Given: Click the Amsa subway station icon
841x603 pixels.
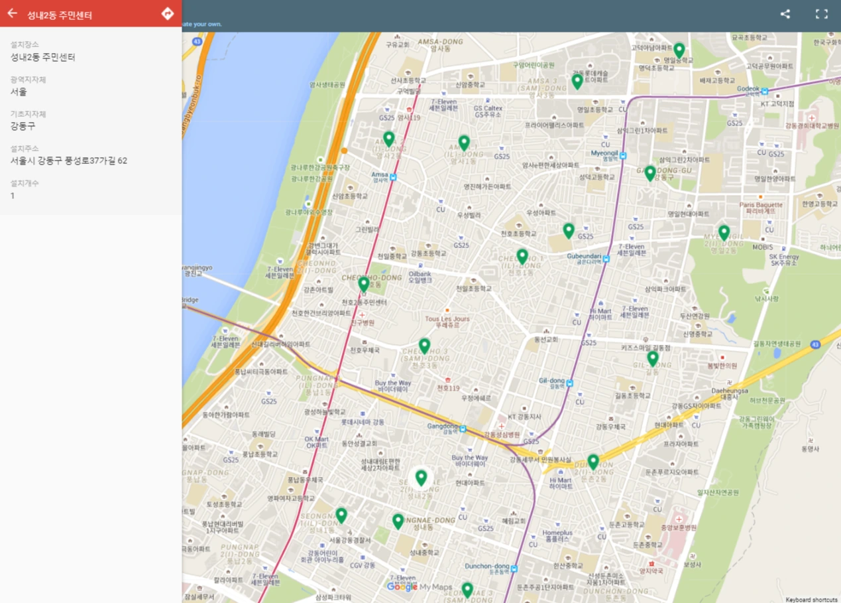Looking at the screenshot, I should [393, 177].
